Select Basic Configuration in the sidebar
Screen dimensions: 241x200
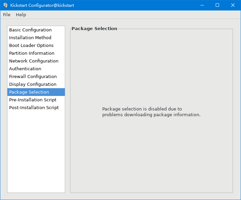click(x=36, y=30)
